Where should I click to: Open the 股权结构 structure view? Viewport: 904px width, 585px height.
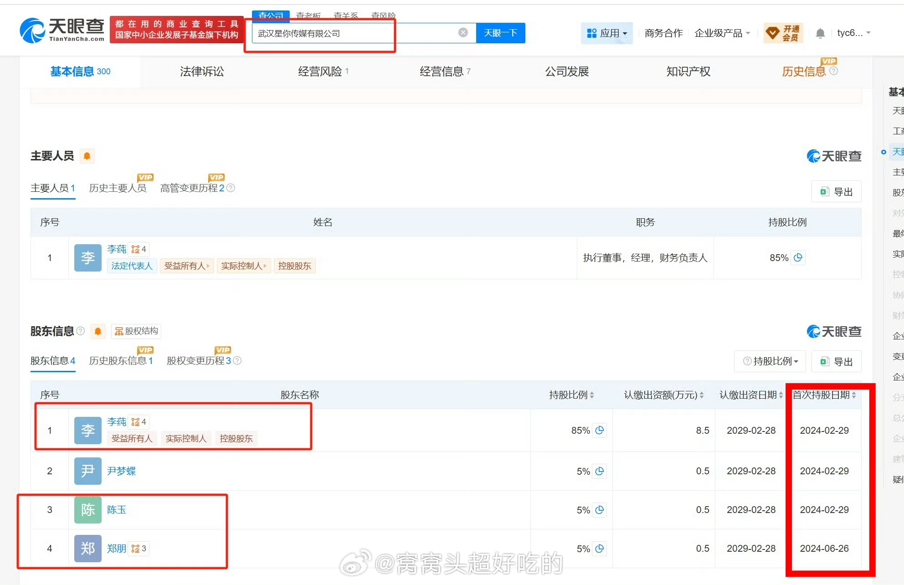click(x=136, y=331)
